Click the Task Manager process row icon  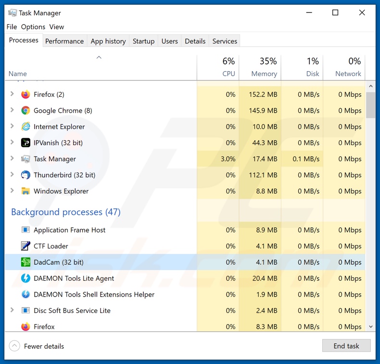point(25,159)
